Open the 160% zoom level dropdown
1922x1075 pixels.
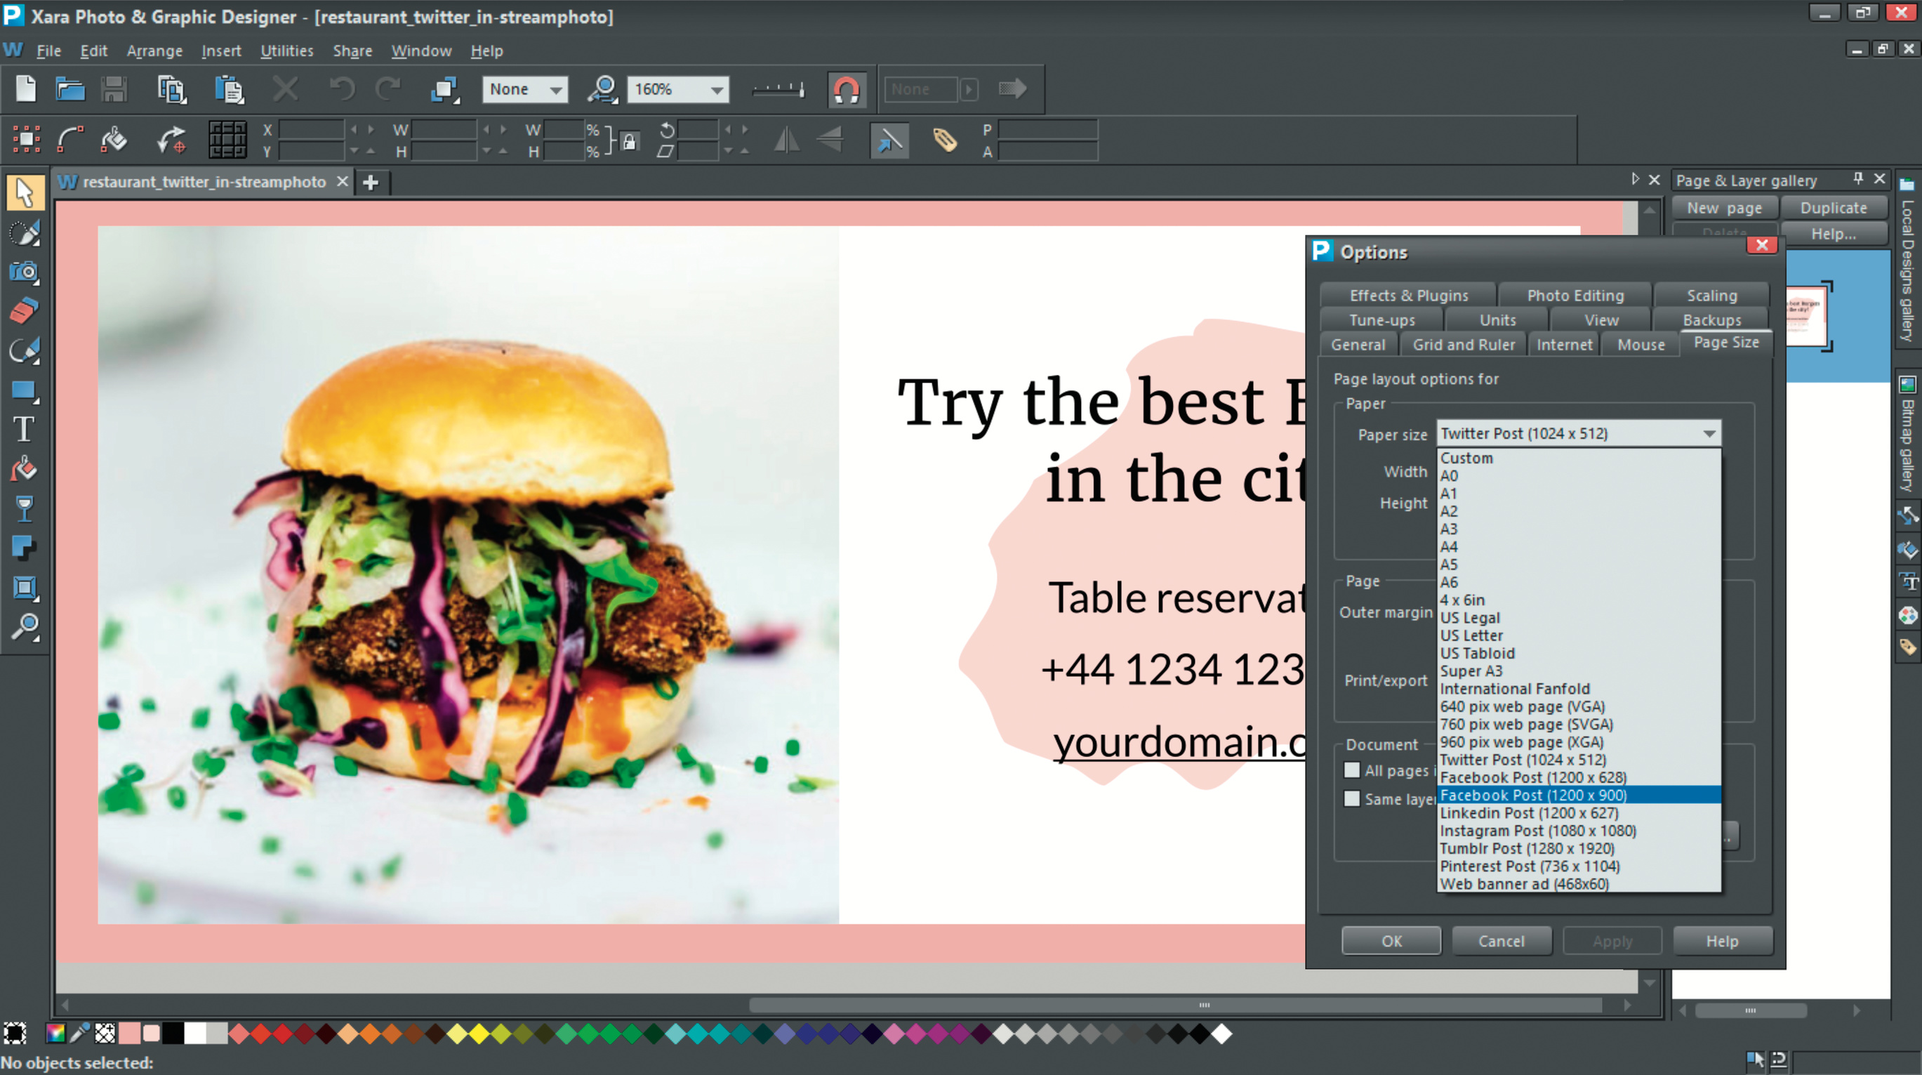(716, 90)
